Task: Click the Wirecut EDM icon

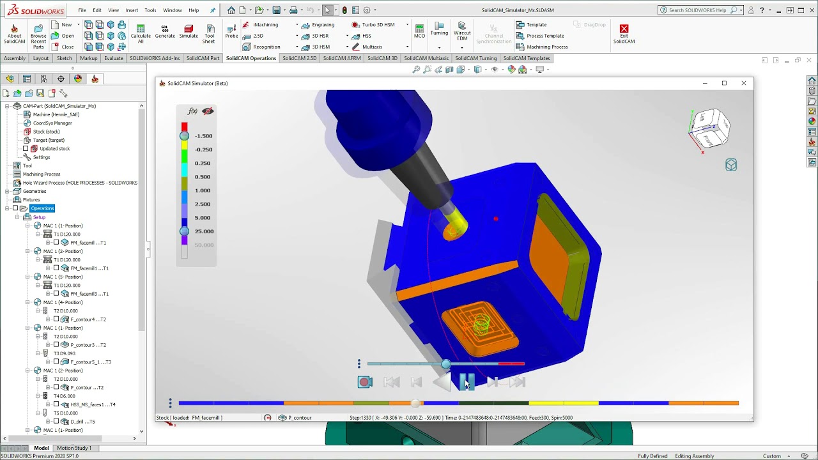Action: click(461, 26)
